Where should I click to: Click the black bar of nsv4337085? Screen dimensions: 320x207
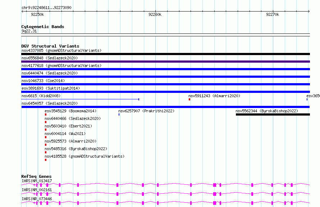[165, 54]
